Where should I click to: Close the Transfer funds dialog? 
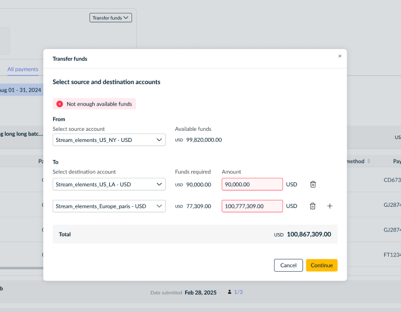[x=340, y=56]
